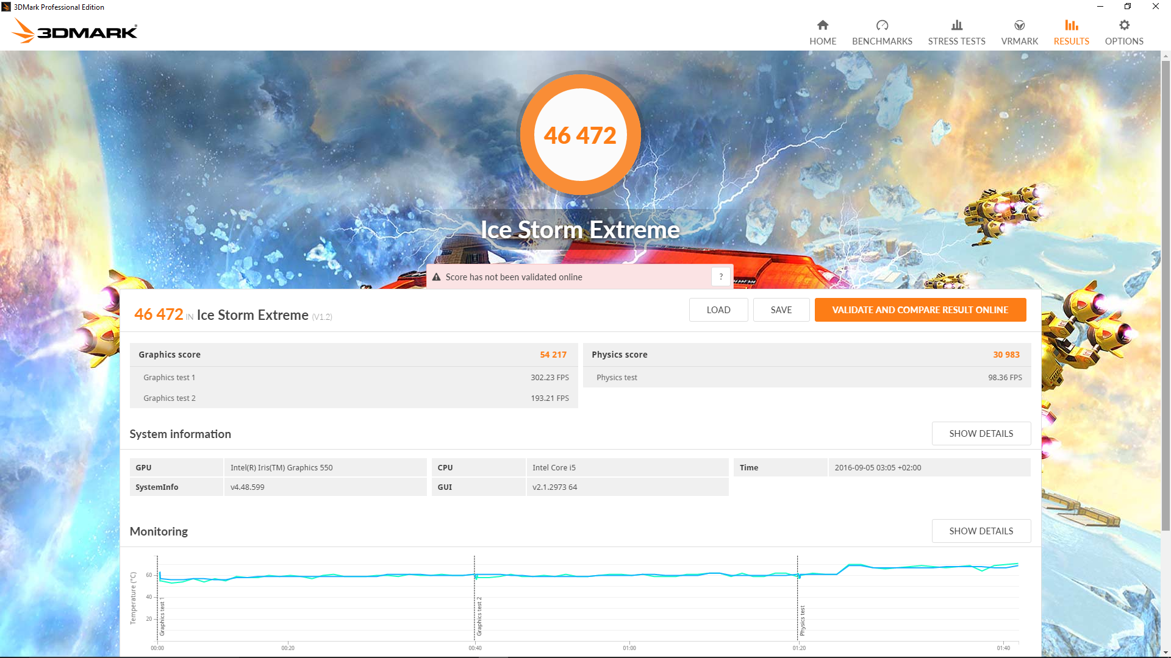
Task: Show details for Monitoring section
Action: (x=981, y=531)
